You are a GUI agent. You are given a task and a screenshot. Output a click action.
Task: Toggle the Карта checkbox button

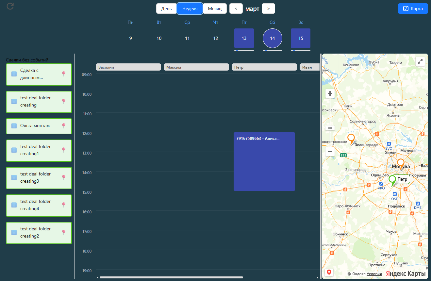tap(413, 8)
